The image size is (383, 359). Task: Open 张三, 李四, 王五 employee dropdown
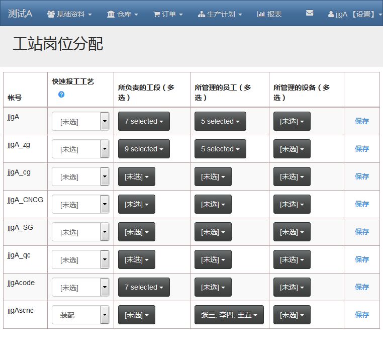click(229, 315)
